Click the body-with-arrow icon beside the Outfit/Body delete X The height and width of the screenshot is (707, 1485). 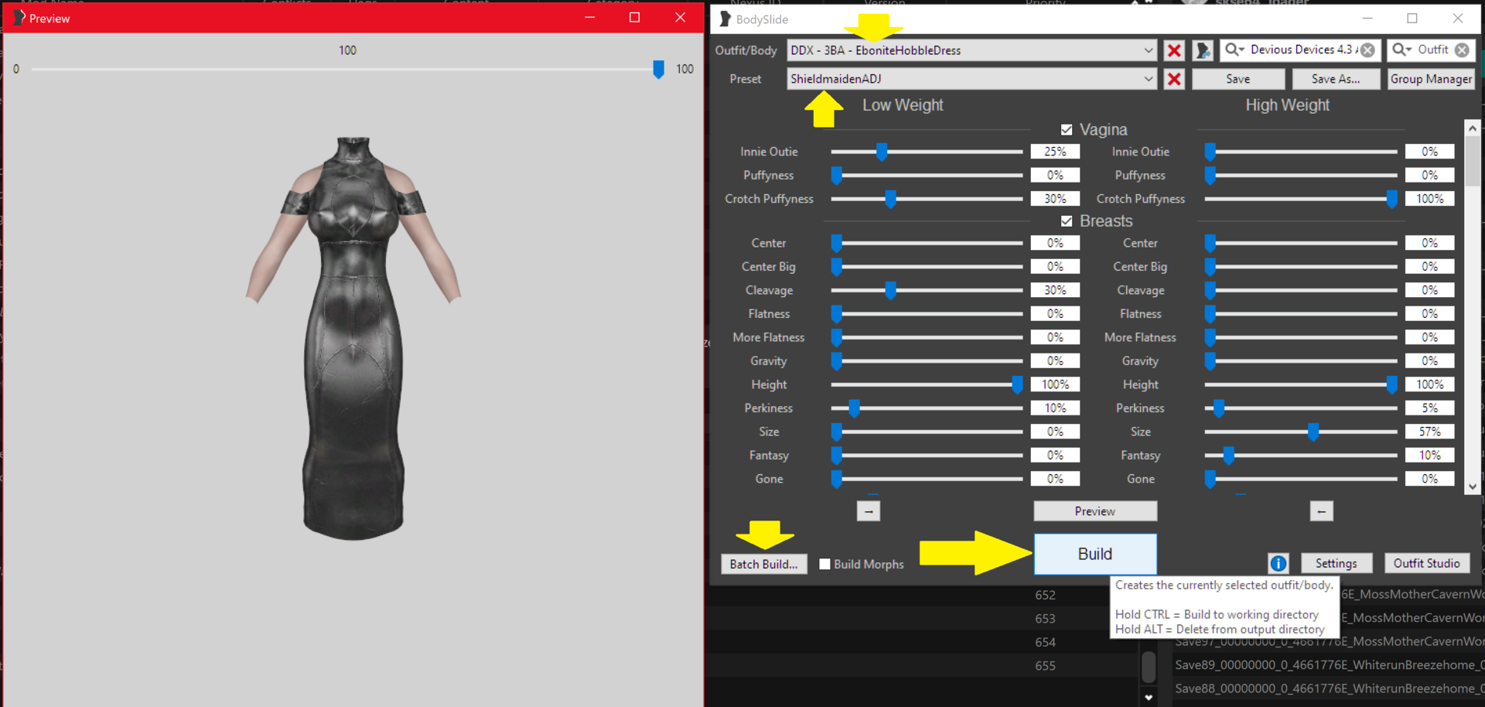pos(1202,50)
